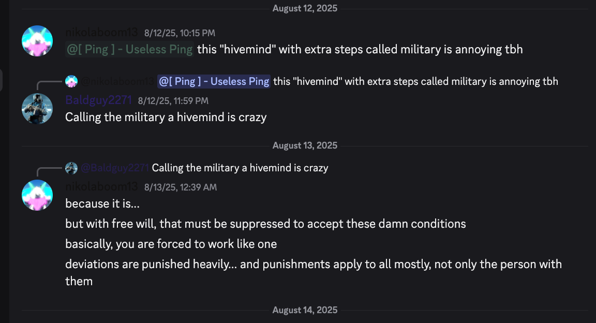Select Baldguy2271 username above the 11:59 PM message
Screen dimensions: 596x323
99,100
